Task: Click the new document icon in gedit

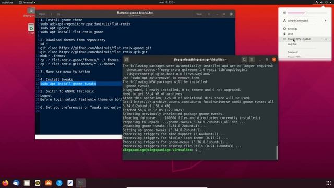Action: 58,14
